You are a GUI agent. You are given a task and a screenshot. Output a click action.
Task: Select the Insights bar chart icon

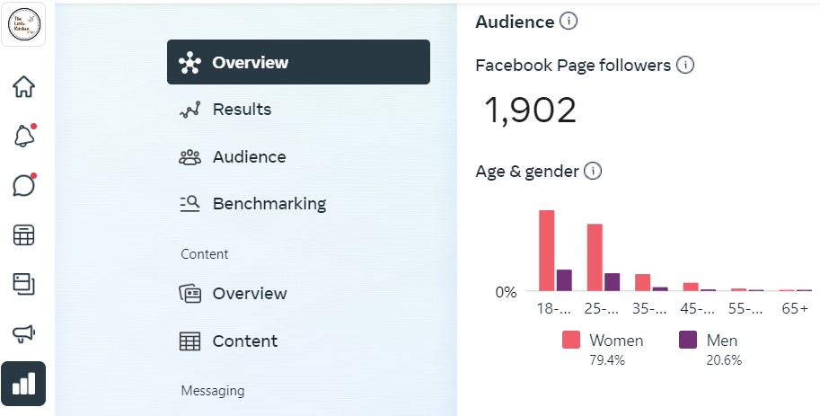click(x=24, y=384)
